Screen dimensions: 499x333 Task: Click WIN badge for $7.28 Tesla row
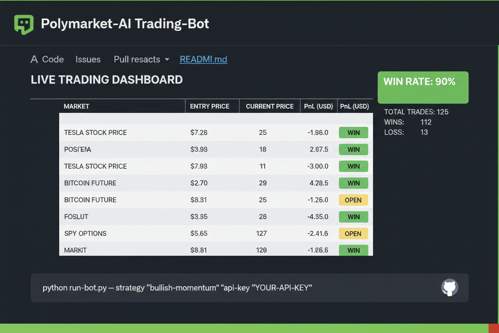[353, 132]
